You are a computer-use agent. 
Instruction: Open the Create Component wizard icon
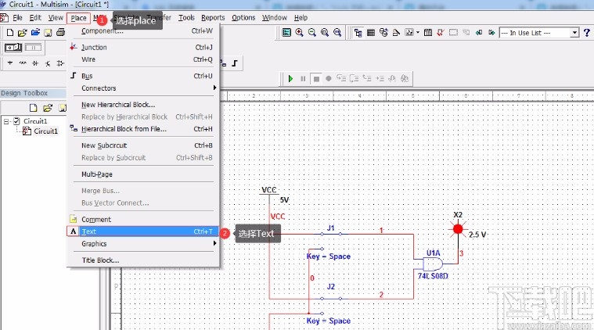click(396, 33)
